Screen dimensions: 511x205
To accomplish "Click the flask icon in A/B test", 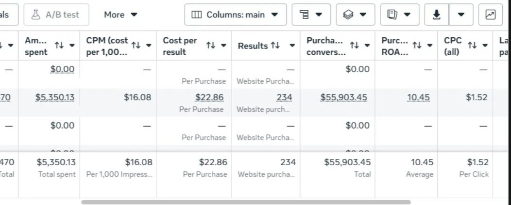I will click(36, 15).
